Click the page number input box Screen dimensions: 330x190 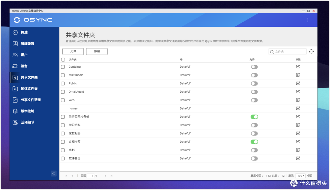tap(90, 176)
